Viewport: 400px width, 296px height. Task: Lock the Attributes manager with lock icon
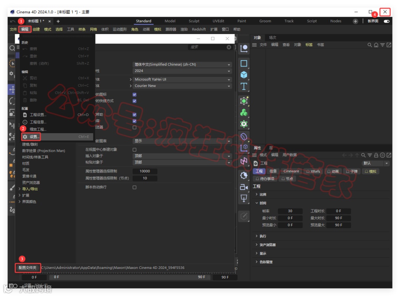click(x=376, y=155)
